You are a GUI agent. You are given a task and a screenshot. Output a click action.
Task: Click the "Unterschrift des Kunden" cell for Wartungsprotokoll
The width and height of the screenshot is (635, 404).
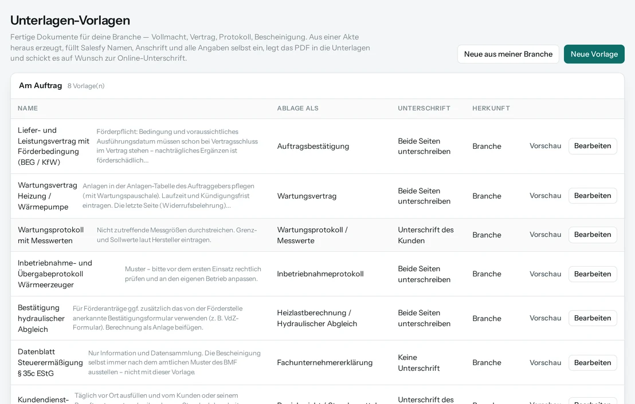(426, 235)
